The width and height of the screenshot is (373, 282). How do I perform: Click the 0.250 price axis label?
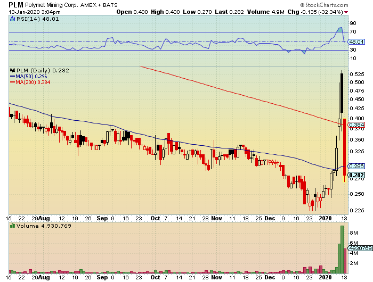pos(357,194)
